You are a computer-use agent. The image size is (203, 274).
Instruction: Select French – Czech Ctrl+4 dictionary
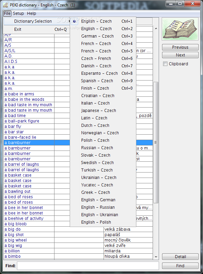click(103, 44)
